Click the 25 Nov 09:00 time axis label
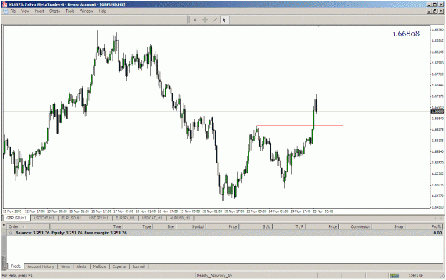This screenshot has height=280, width=446. click(x=323, y=211)
